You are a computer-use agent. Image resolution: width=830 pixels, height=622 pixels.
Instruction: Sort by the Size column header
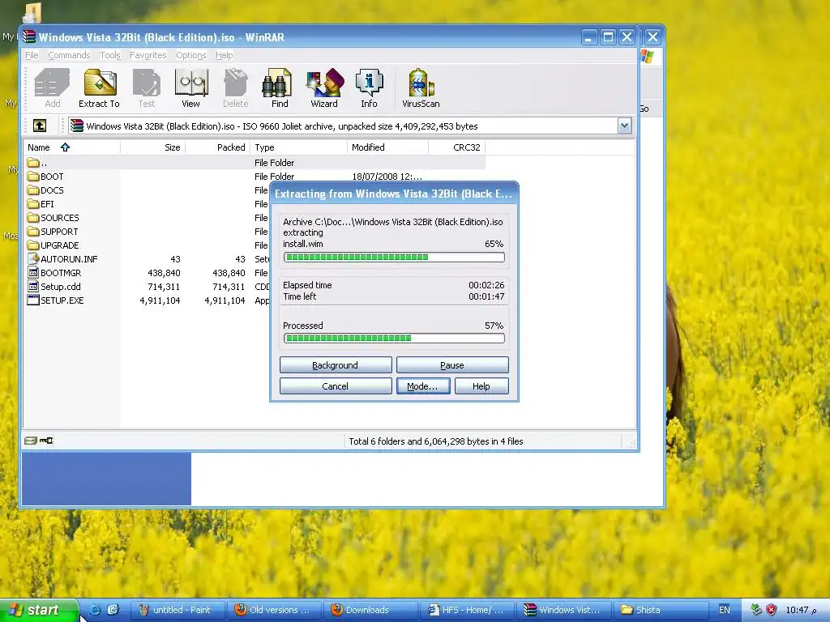[x=152, y=147]
